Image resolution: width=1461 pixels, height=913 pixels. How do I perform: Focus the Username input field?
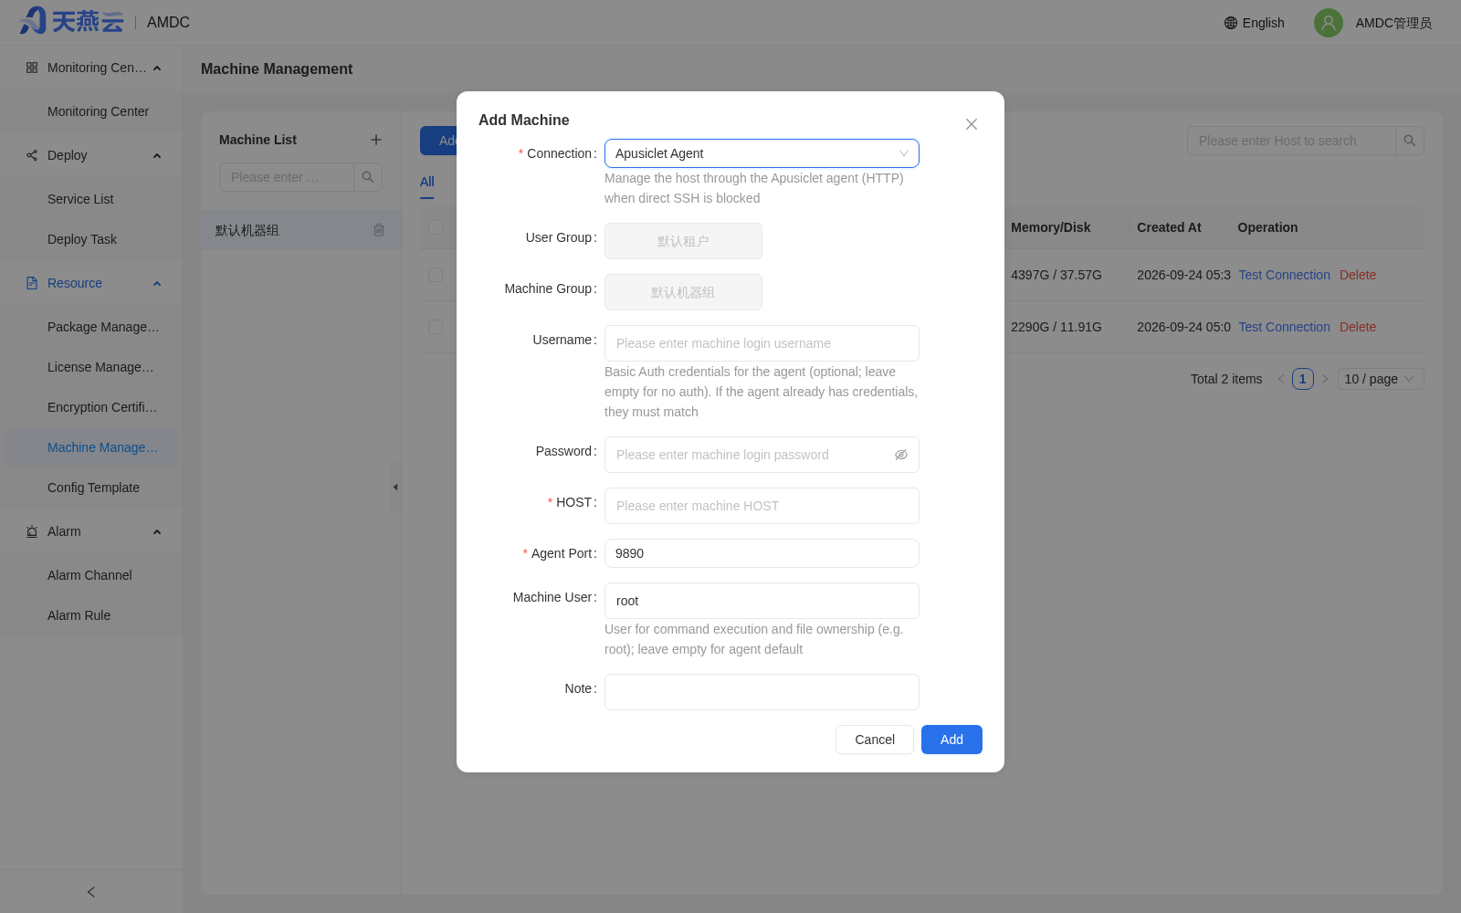[x=762, y=343]
